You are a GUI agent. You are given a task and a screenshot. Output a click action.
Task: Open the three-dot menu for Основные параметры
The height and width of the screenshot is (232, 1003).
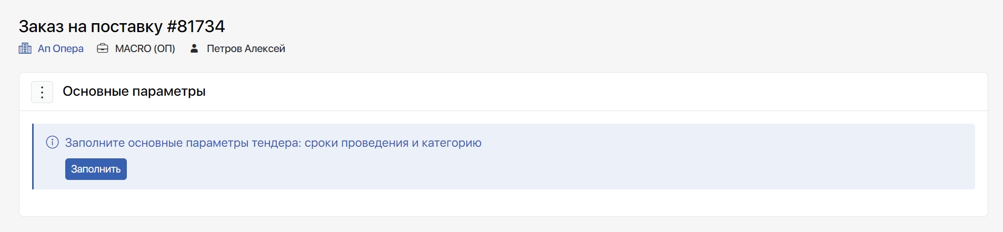point(42,92)
